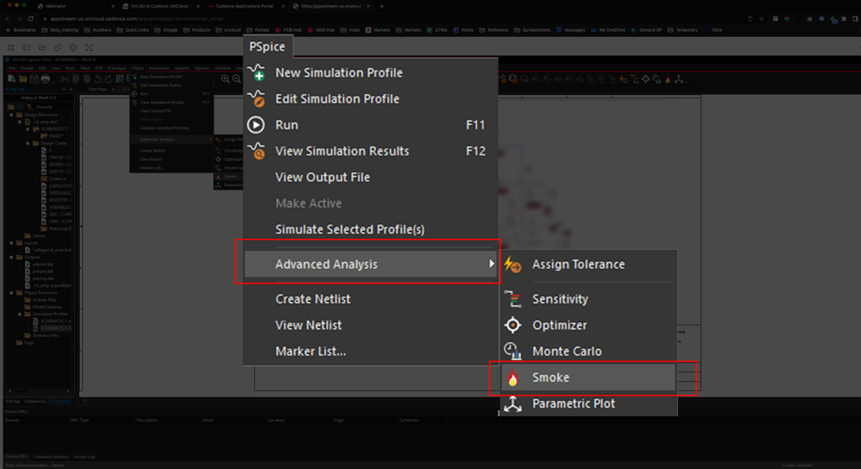Click Edit Simulation Profile icon in menu
This screenshot has height=469, width=861.
pyautogui.click(x=257, y=98)
